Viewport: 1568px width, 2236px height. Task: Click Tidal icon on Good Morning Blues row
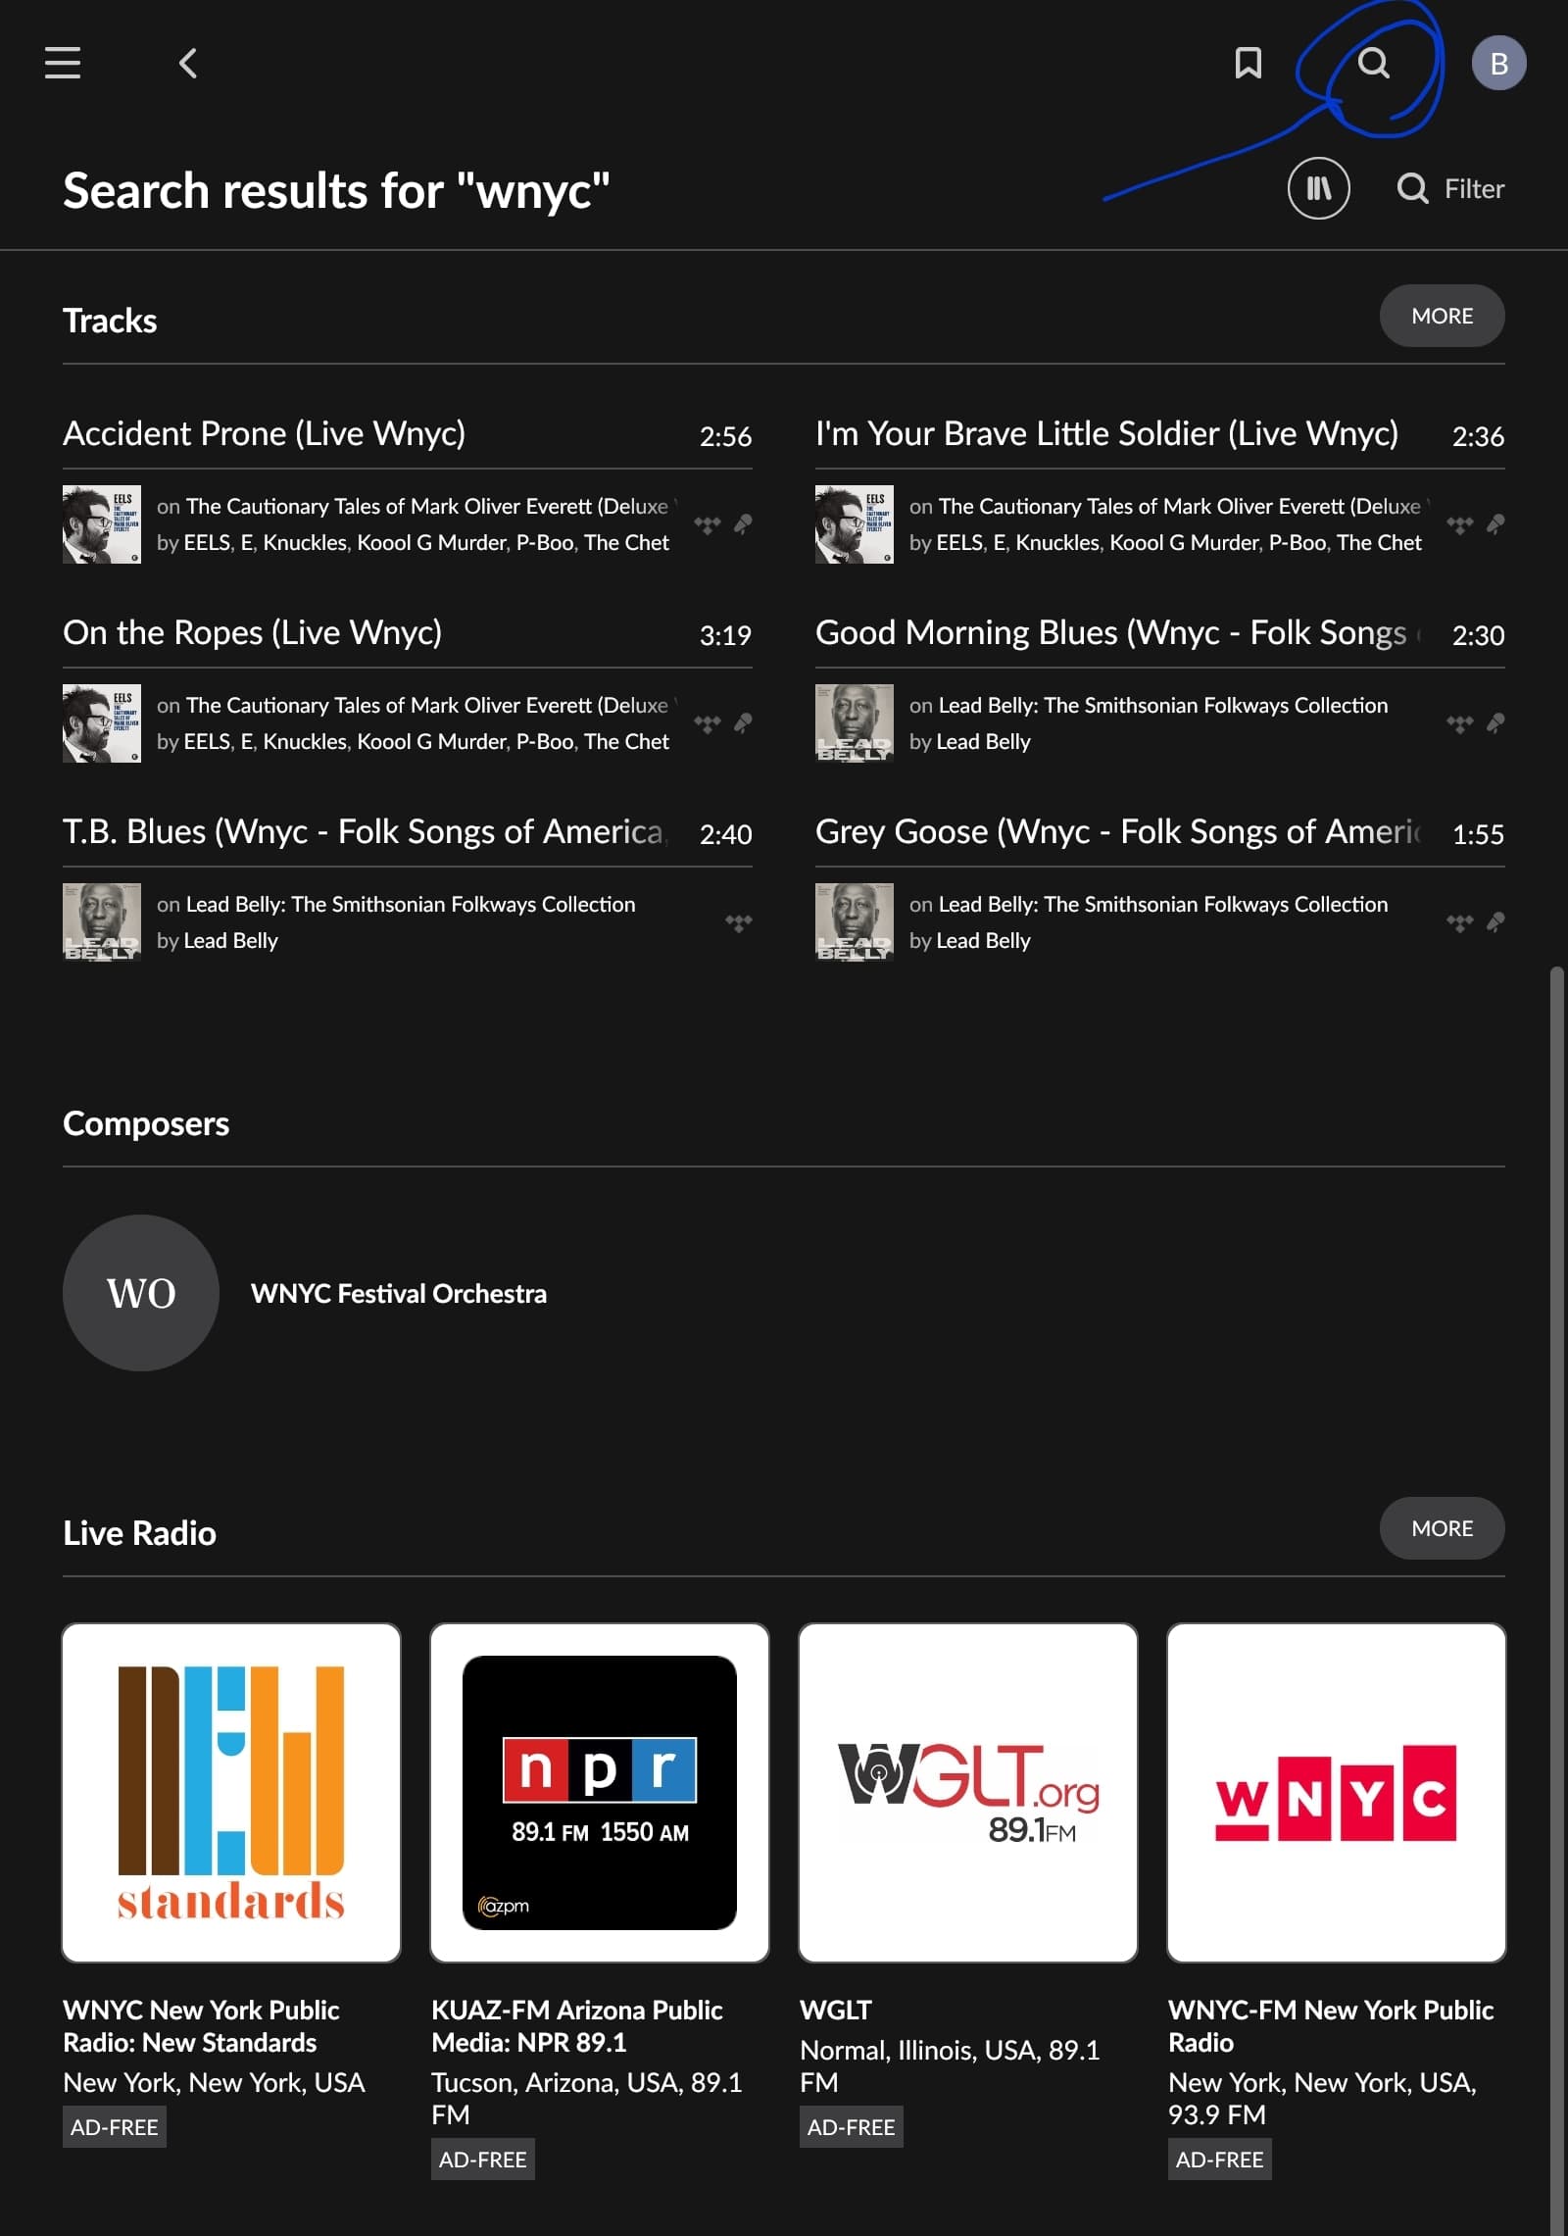tap(1460, 724)
